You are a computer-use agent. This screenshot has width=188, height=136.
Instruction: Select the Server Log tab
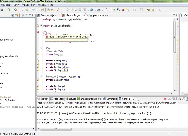pos(111,99)
